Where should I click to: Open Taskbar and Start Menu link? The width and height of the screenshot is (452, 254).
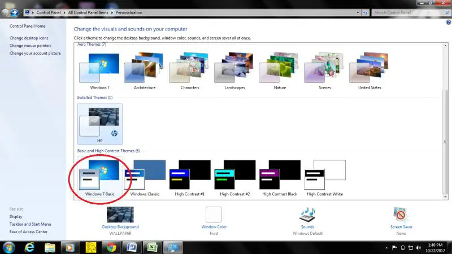pos(31,224)
